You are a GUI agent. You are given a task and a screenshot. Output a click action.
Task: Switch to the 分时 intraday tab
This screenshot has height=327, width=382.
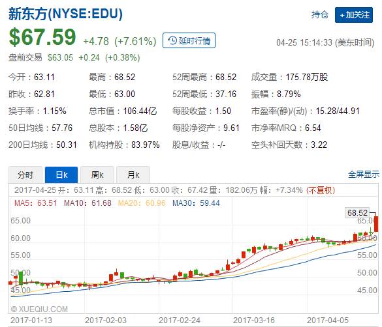[25, 175]
